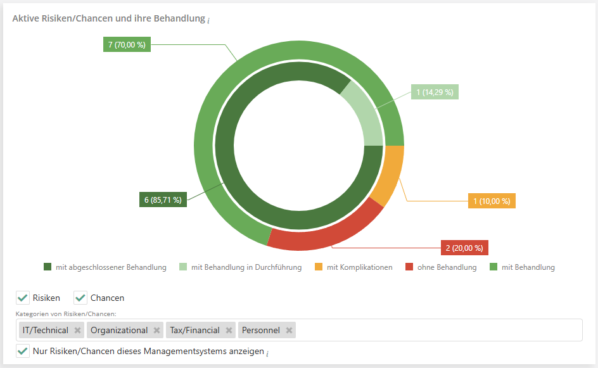
Task: Hide mit Komplikationen legend series
Action: pyautogui.click(x=353, y=267)
